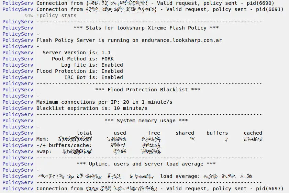Select the "Uptime, users and server load average" heading
The height and width of the screenshot is (193, 289).
click(146, 164)
